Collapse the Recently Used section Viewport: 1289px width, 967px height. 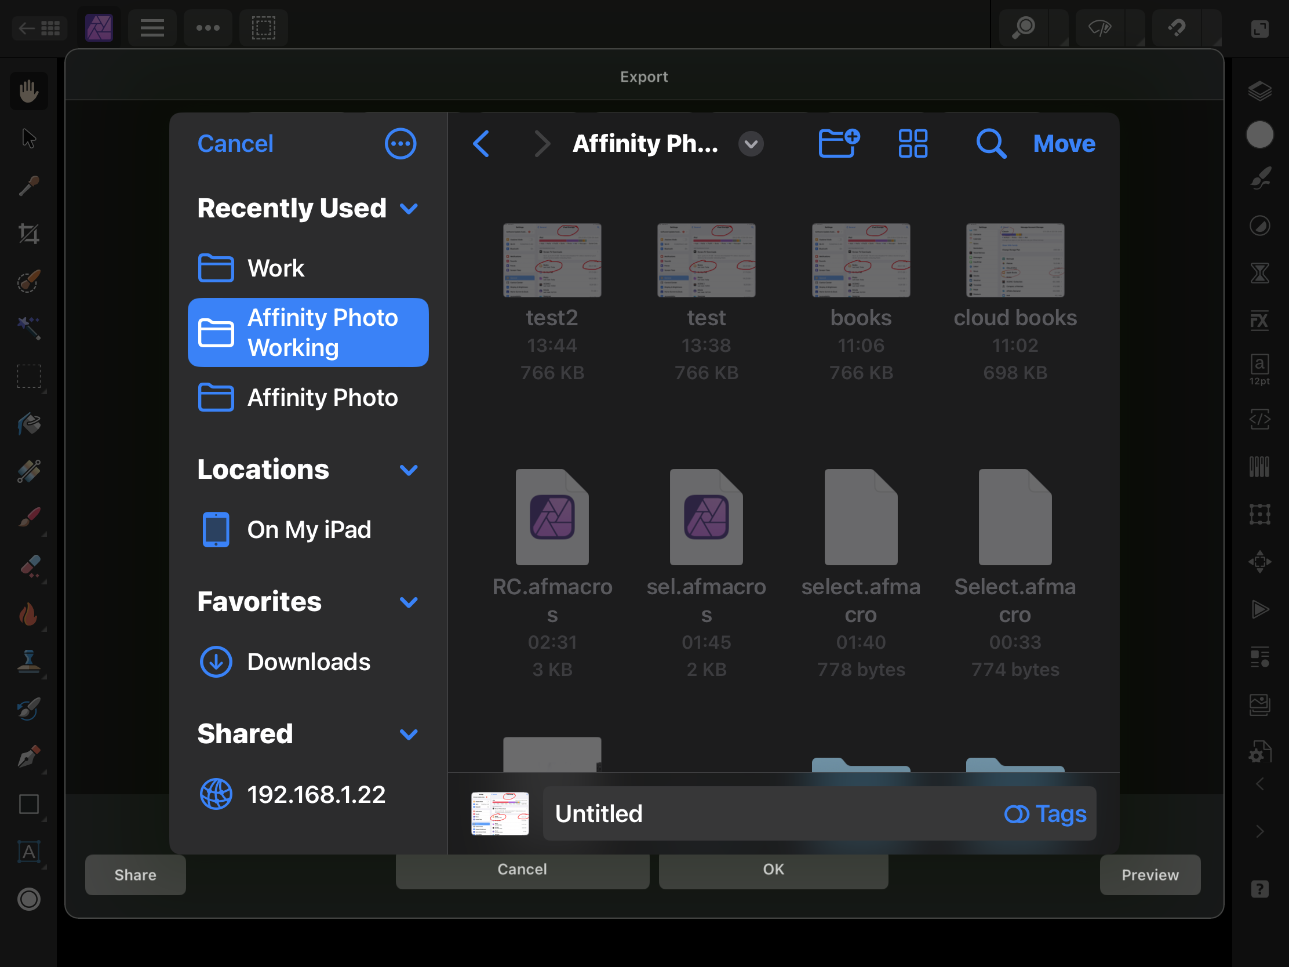tap(409, 208)
